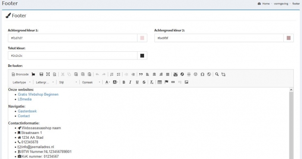Focus the Achtergrond kleur 1 field
Viewport: 302px width, 159px height.
point(72,38)
